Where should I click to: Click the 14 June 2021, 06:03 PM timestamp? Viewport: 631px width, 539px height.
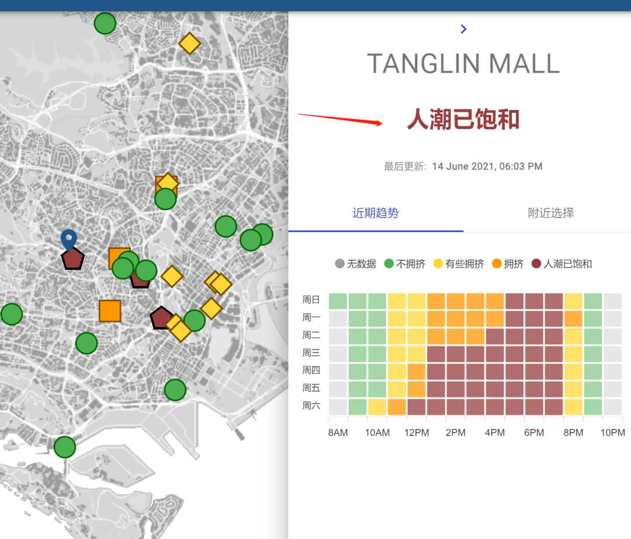tap(487, 166)
